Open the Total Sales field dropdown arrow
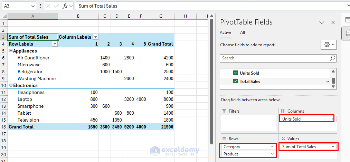 point(328,82)
